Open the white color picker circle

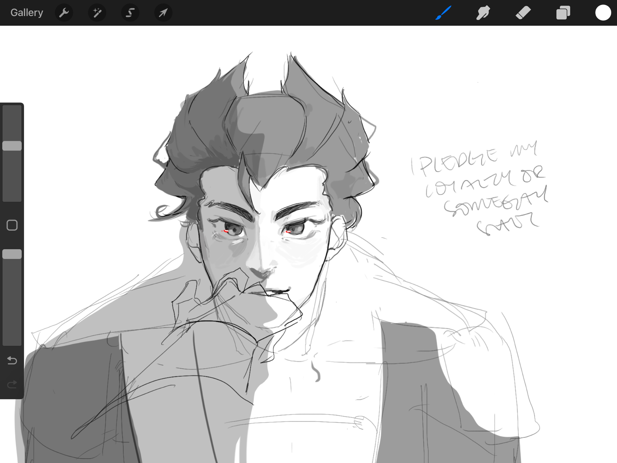click(x=603, y=13)
